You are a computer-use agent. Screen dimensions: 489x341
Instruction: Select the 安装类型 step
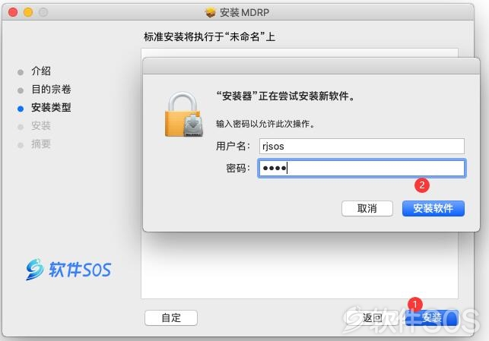point(51,107)
